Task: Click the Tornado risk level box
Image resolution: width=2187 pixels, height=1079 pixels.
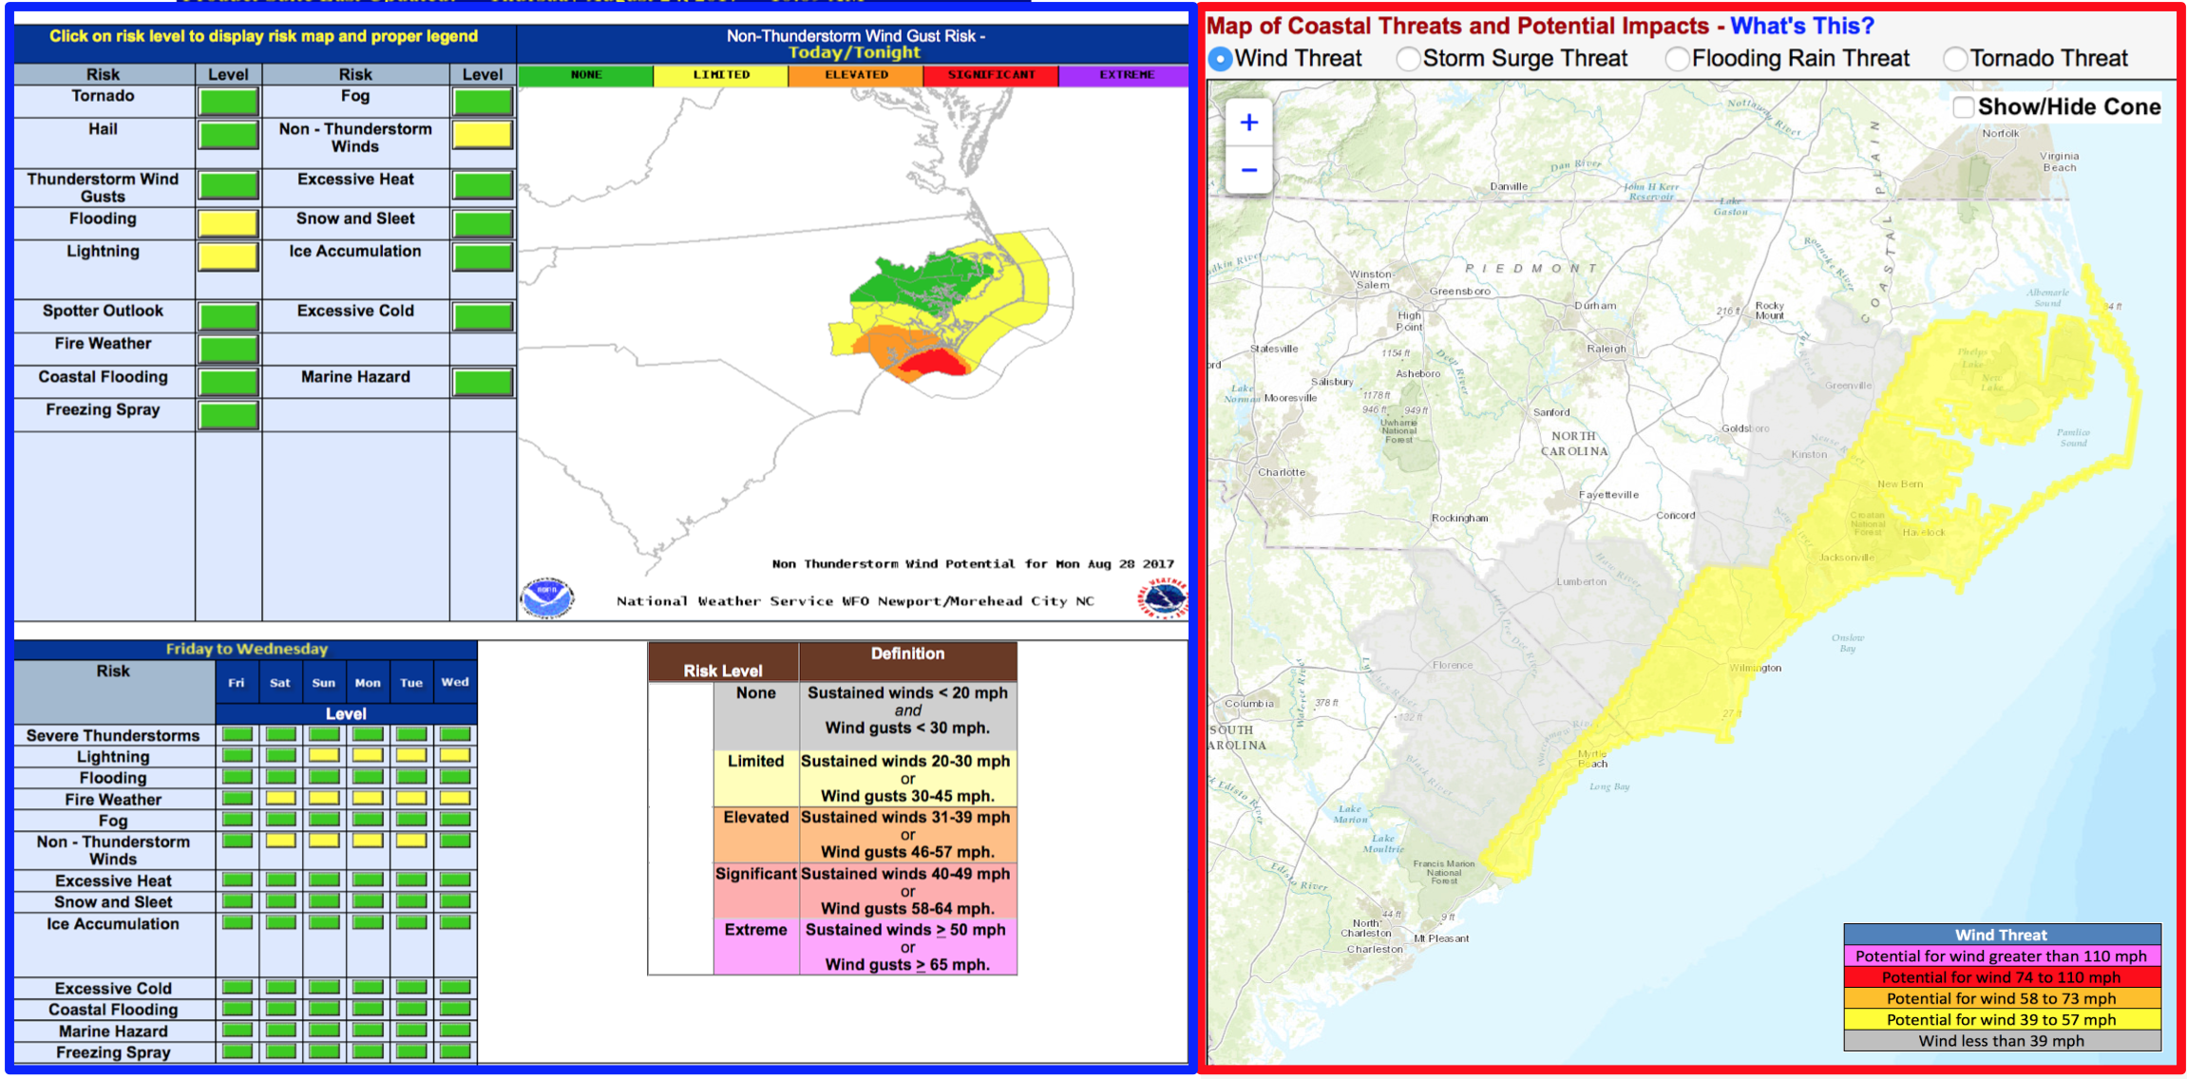Action: pyautogui.click(x=228, y=101)
